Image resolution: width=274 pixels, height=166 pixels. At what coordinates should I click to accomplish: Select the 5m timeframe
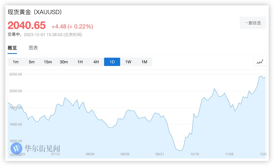pyautogui.click(x=32, y=62)
